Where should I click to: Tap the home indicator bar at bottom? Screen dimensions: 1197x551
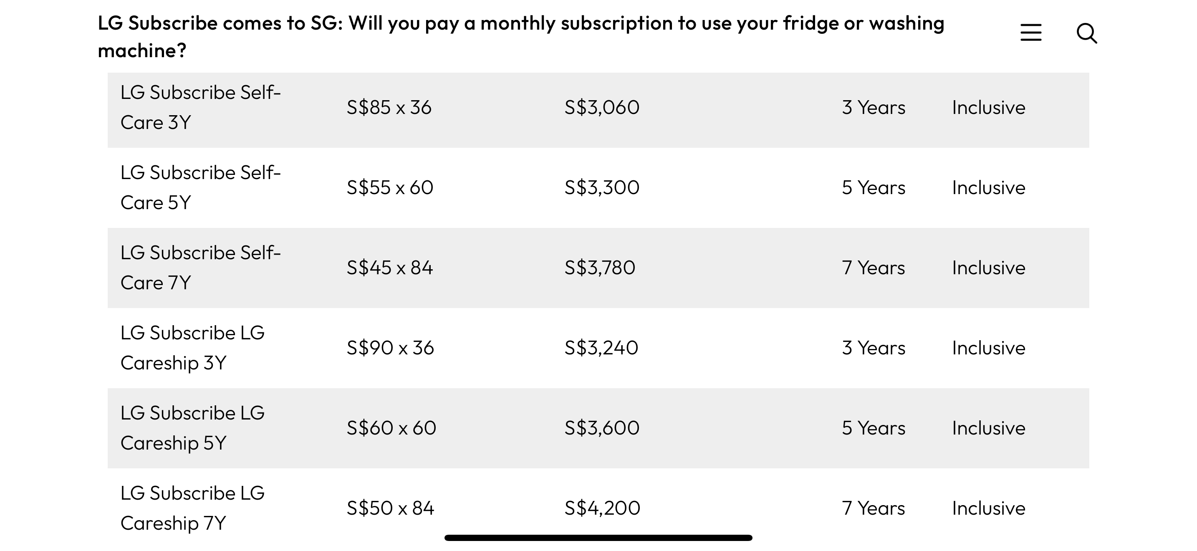click(x=598, y=538)
